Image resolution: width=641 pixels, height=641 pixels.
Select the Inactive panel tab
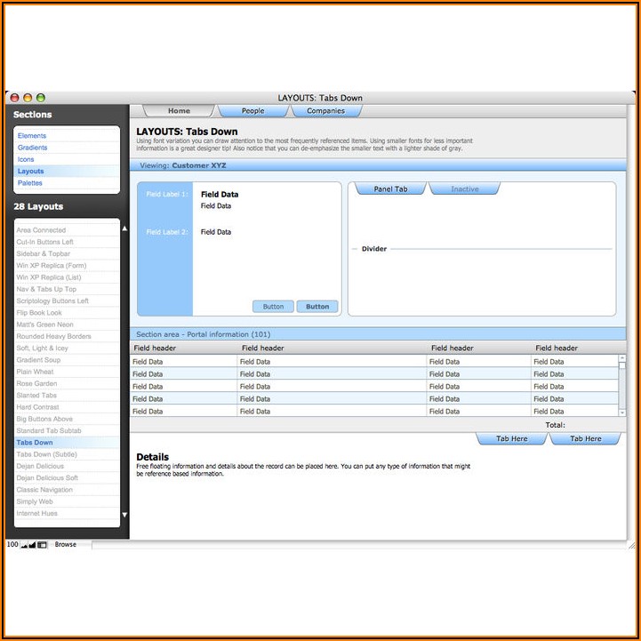coord(464,189)
